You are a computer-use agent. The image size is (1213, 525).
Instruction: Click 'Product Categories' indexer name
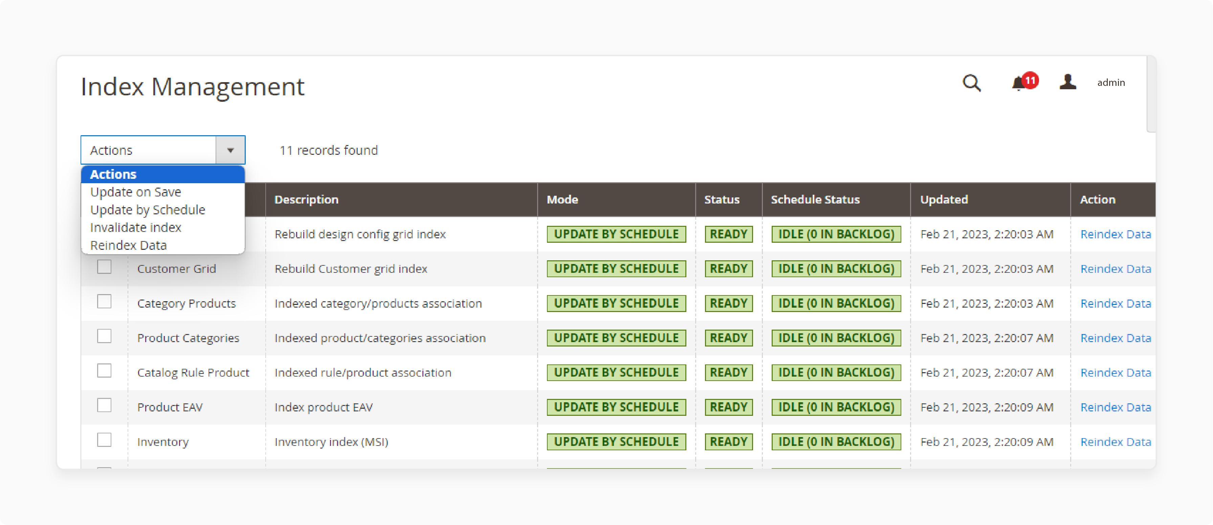coord(189,338)
